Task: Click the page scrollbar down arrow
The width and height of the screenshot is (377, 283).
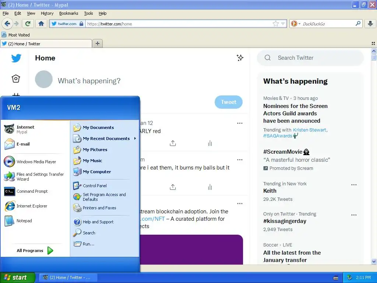Action: [x=374, y=261]
